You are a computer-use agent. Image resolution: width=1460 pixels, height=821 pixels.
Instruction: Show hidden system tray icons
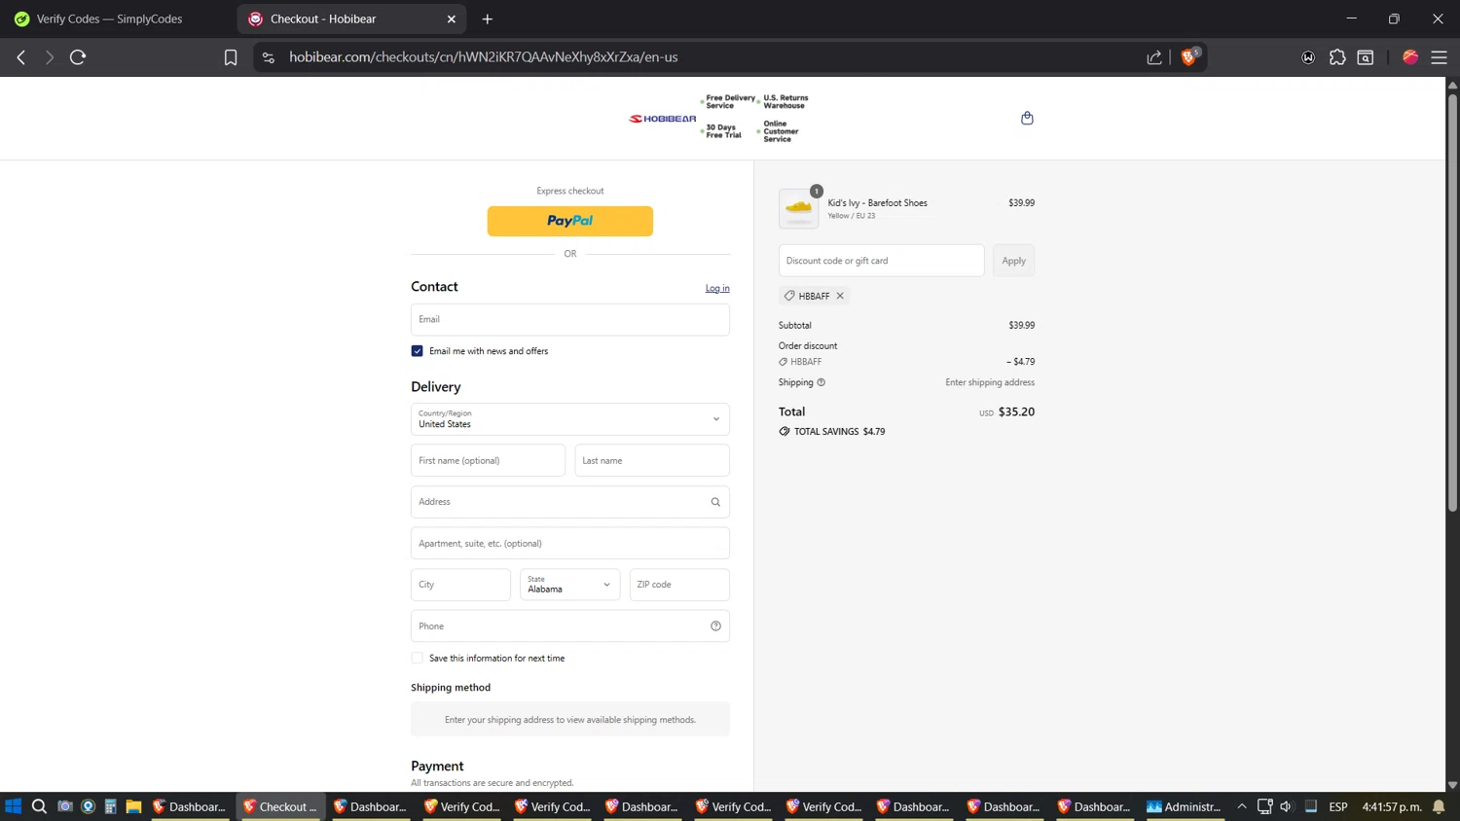(1242, 806)
